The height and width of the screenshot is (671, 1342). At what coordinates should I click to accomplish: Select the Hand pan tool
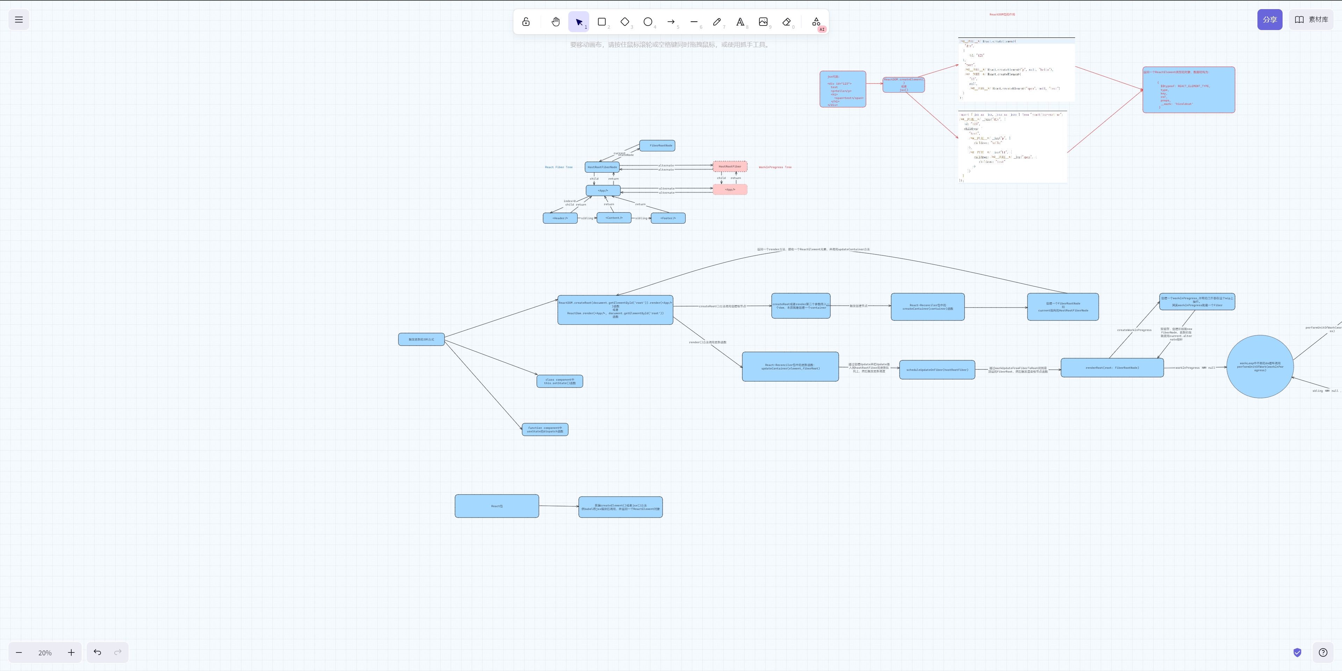point(555,22)
